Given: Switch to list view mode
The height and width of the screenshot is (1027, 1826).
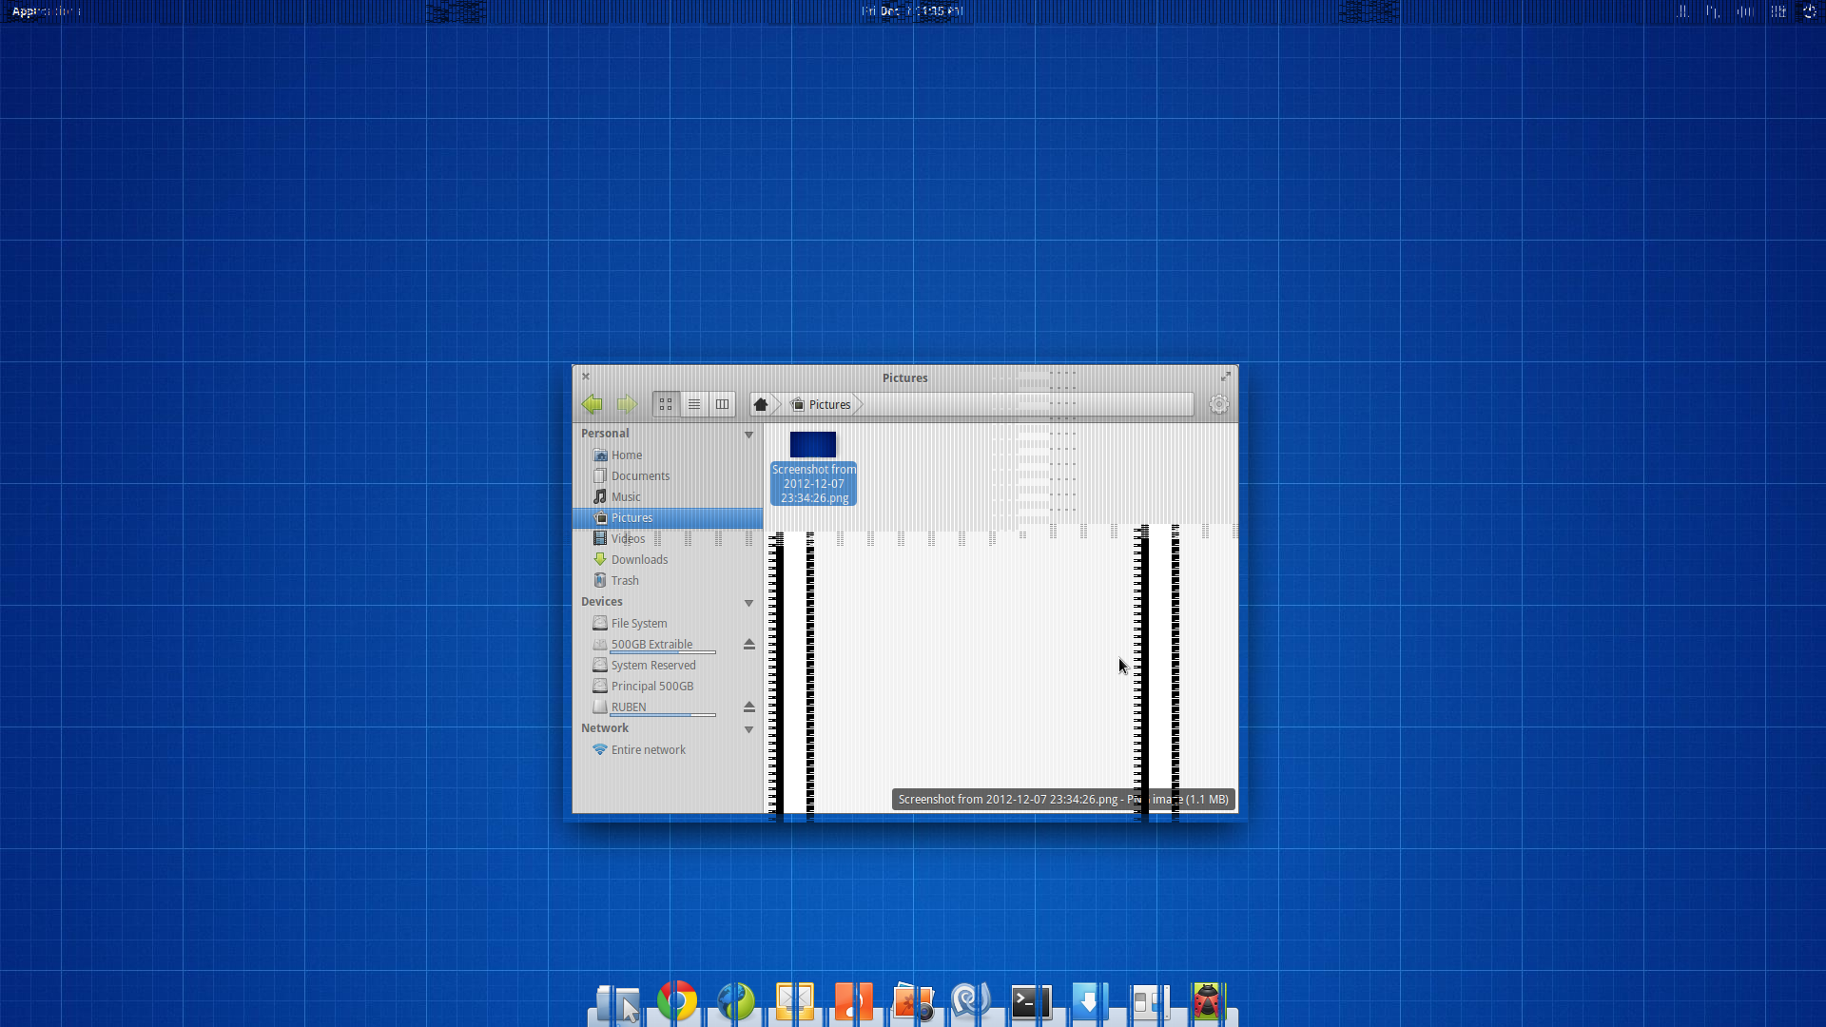Looking at the screenshot, I should (694, 404).
